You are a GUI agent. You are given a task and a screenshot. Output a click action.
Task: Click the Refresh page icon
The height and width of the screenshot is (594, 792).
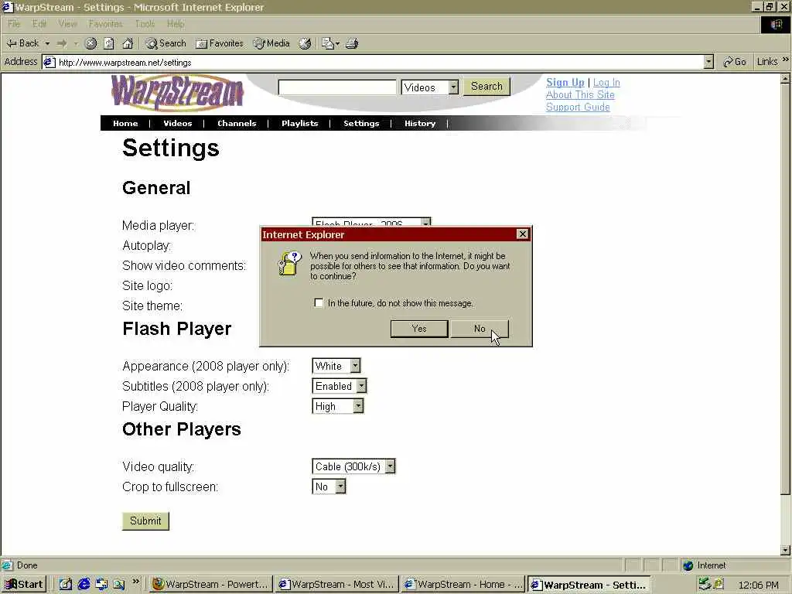(x=109, y=43)
